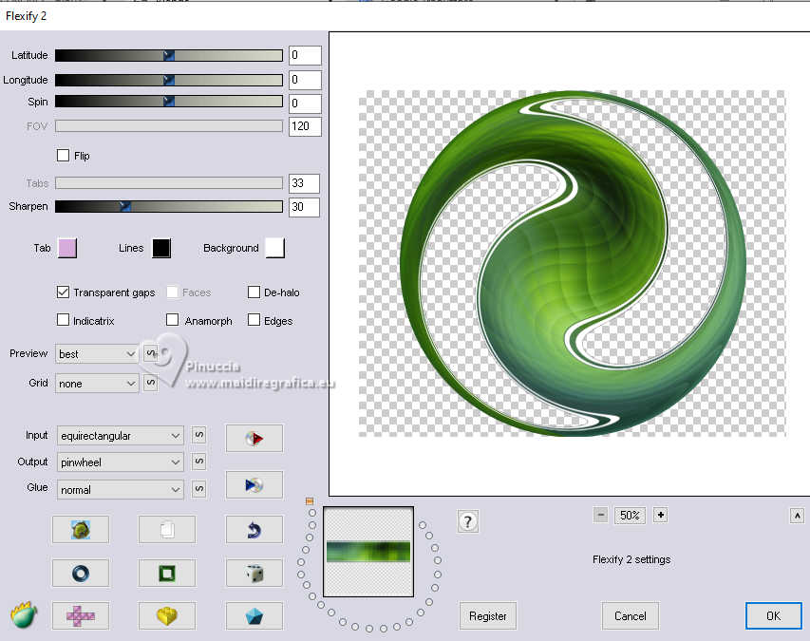
Task: Click the S button next to Input
Action: click(x=198, y=436)
